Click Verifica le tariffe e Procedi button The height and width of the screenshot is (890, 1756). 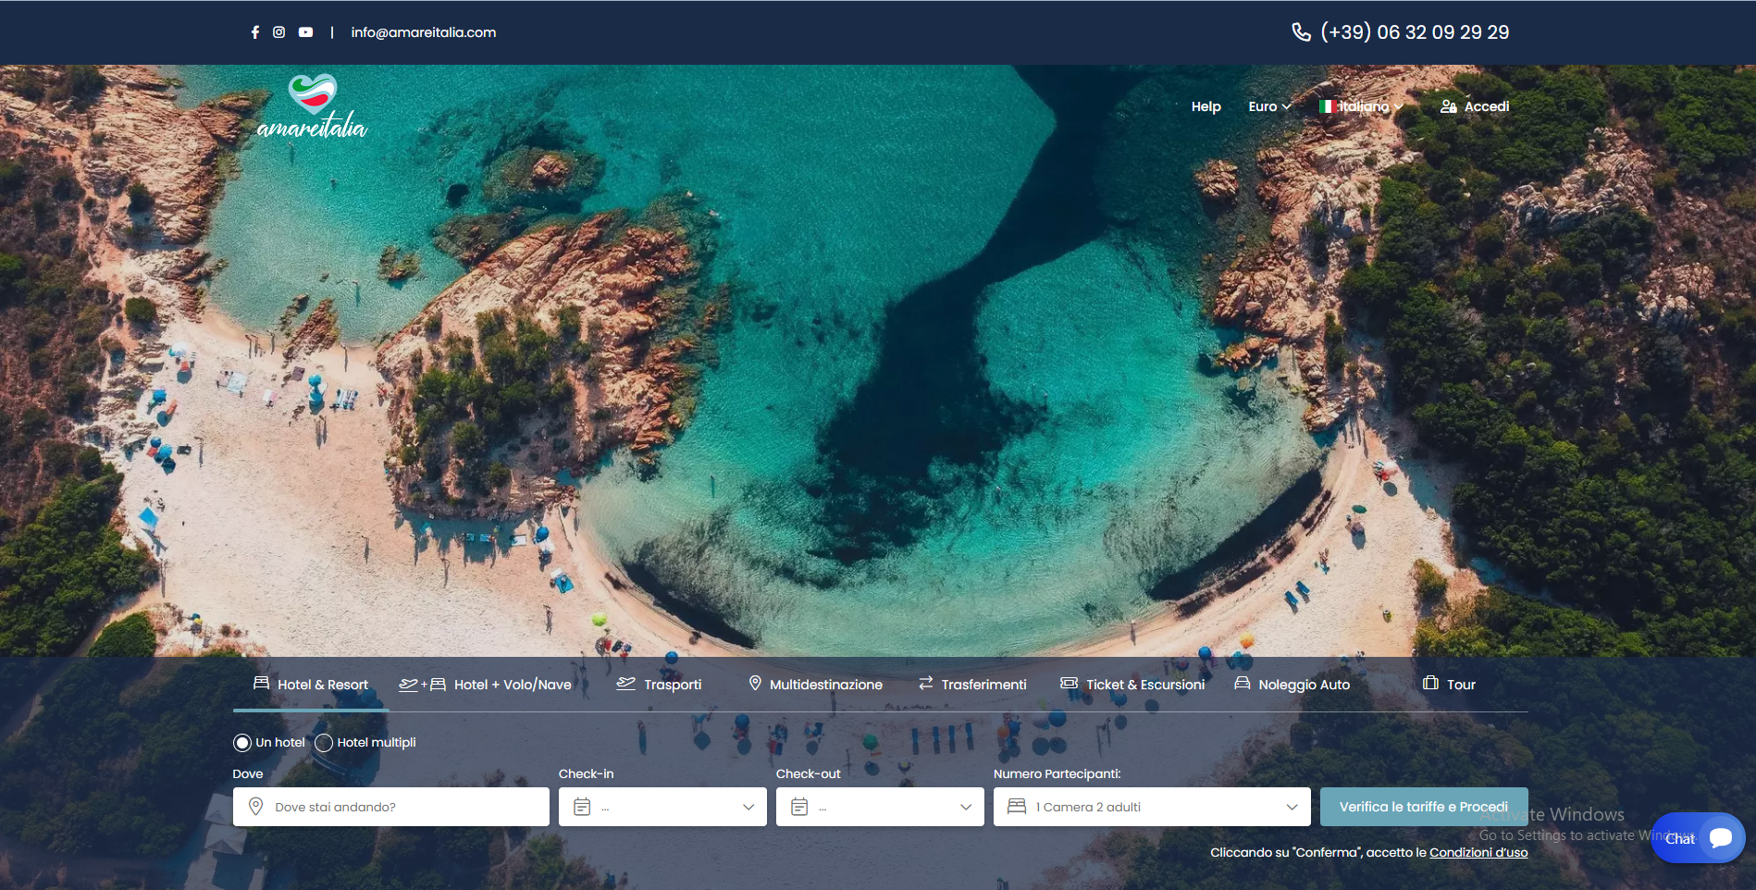point(1423,807)
